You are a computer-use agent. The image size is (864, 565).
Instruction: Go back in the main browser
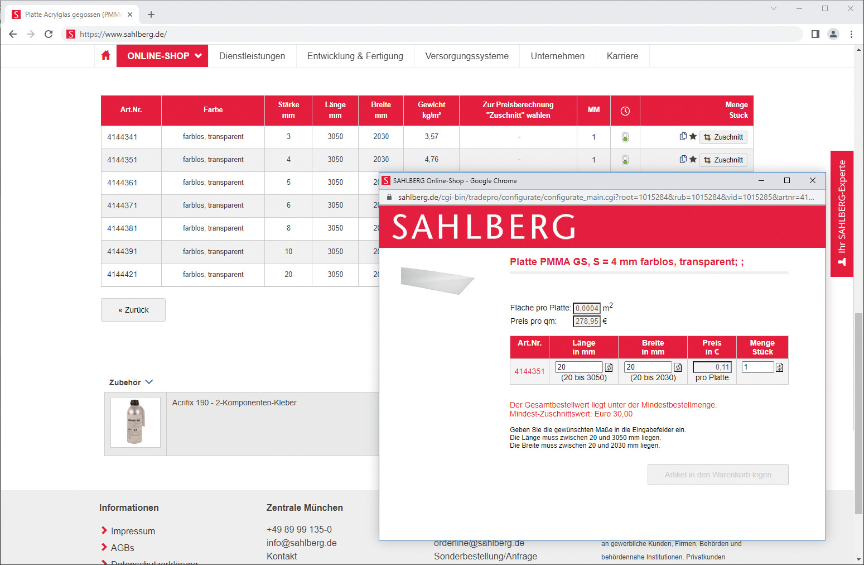tap(13, 34)
